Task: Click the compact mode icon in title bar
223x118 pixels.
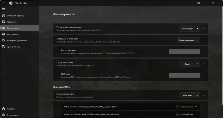Action: pos(198,3)
